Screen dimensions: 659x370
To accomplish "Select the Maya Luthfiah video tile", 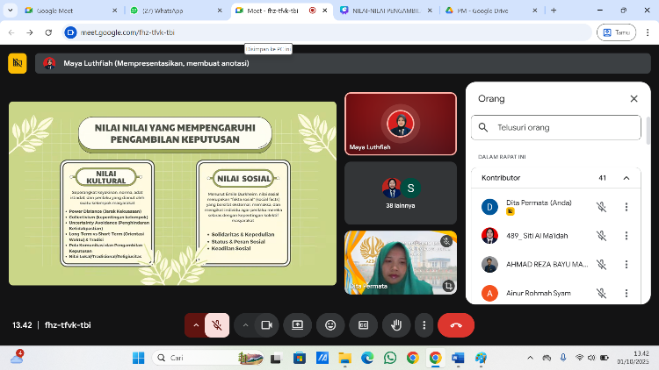I will (400, 123).
